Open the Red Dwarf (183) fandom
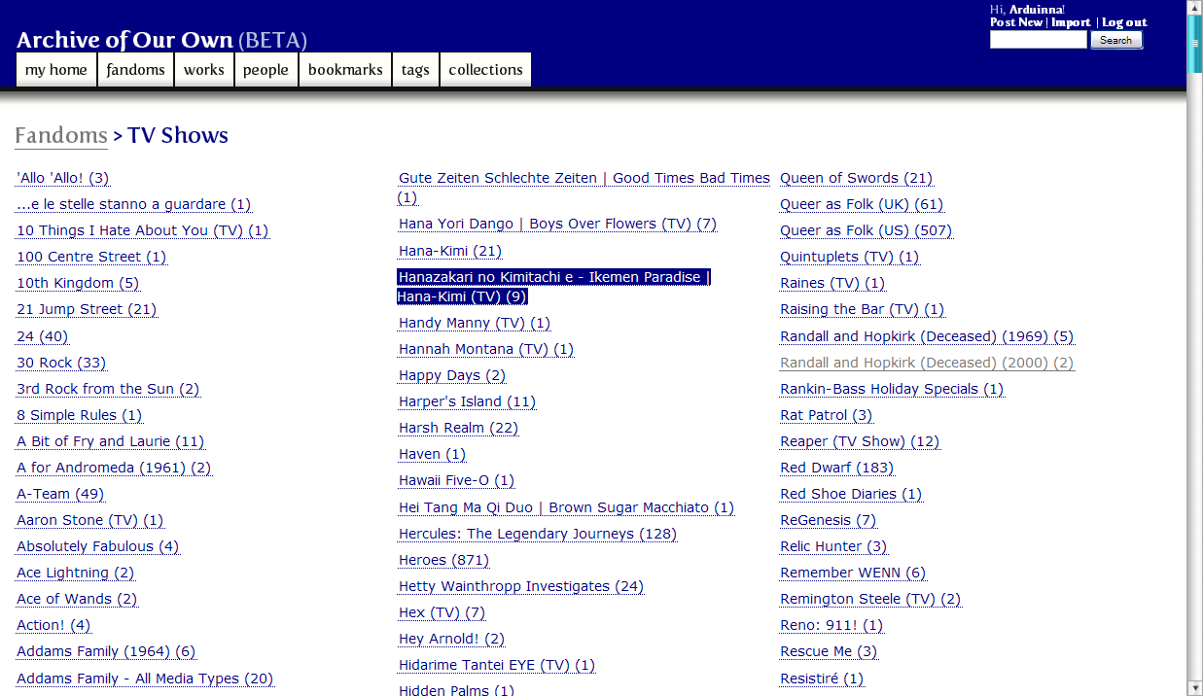Viewport: 1203px width, 696px height. coord(837,468)
